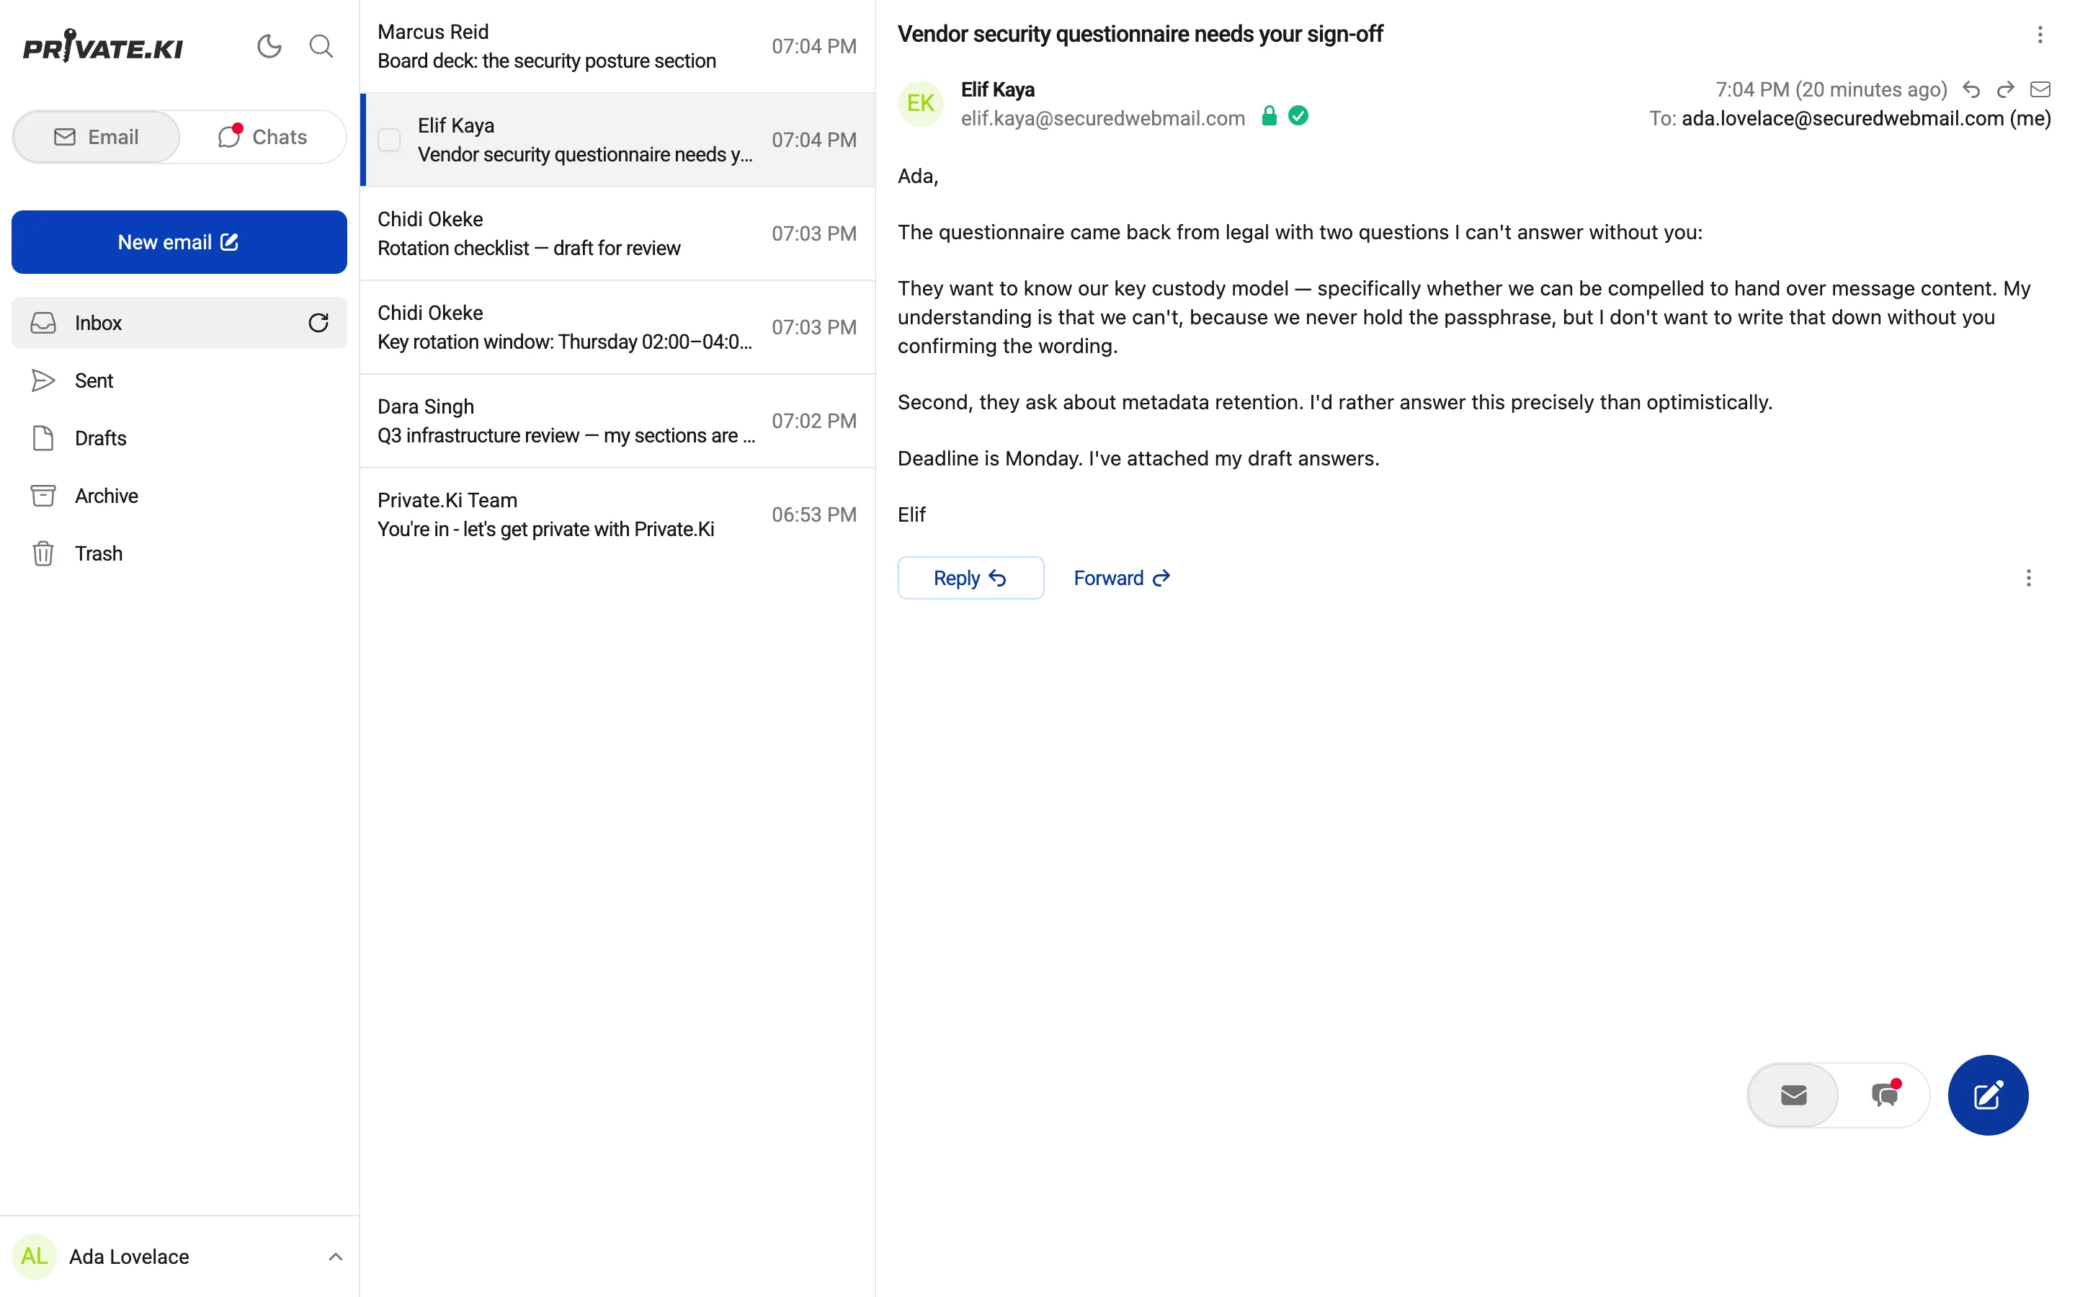Click the green verified checkmark icon

coord(1298,116)
